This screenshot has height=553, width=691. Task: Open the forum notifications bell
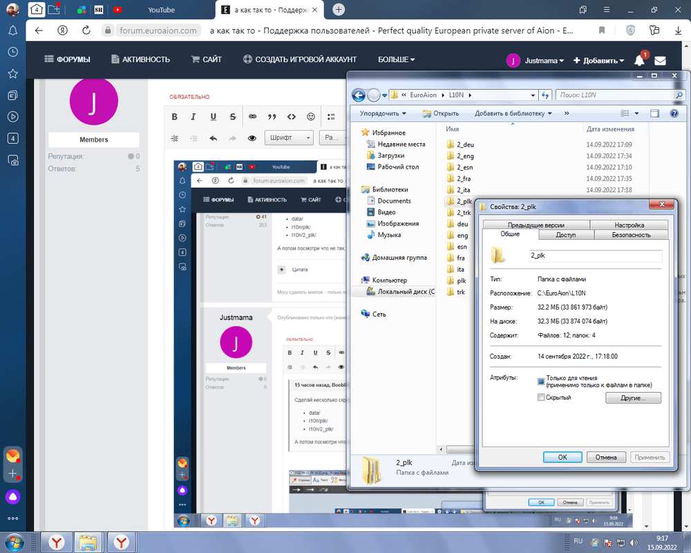click(639, 60)
